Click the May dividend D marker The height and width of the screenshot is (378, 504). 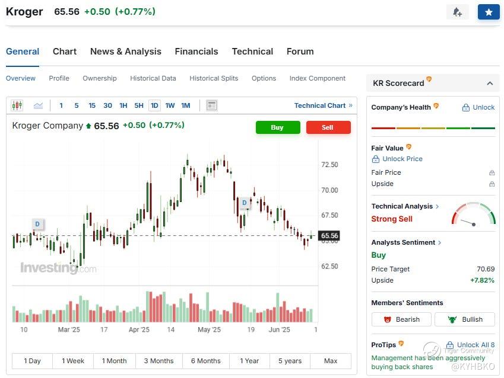pyautogui.click(x=245, y=203)
